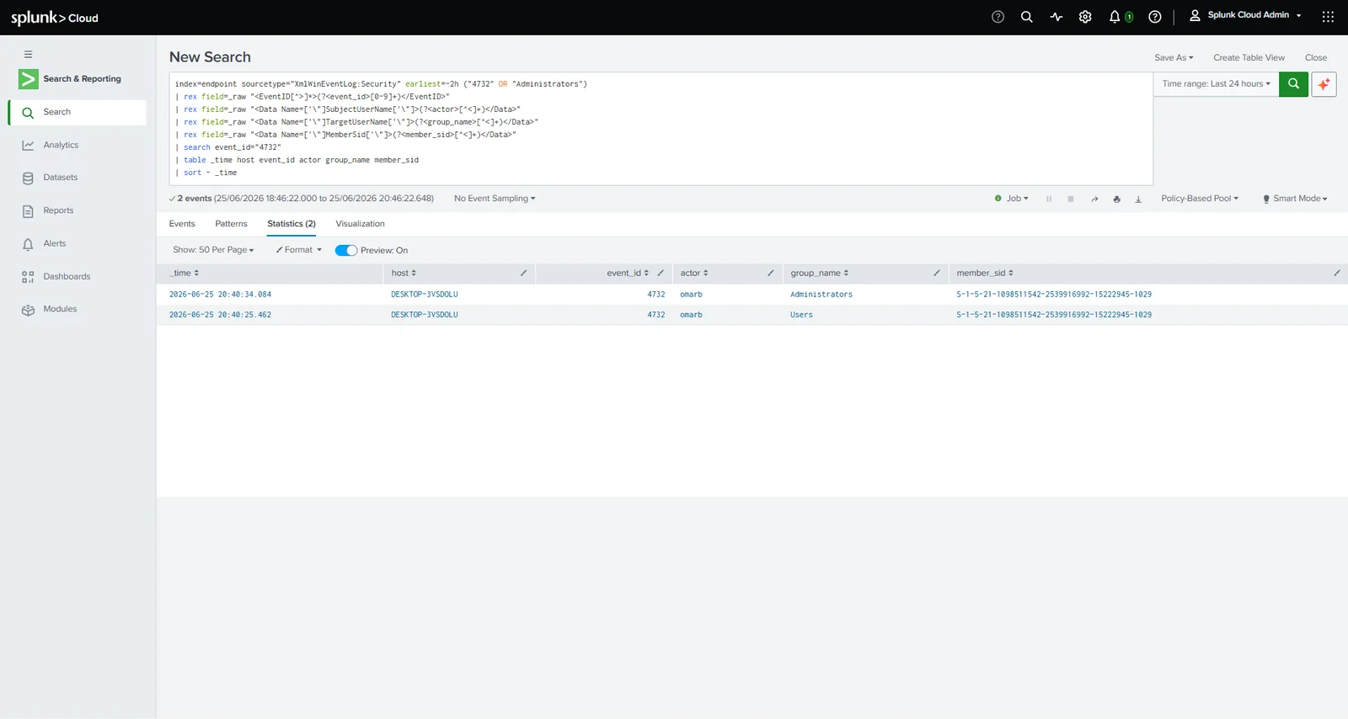Screen dimensions: 1348x719
Task: Sort by the member_sid column header
Action: point(985,273)
